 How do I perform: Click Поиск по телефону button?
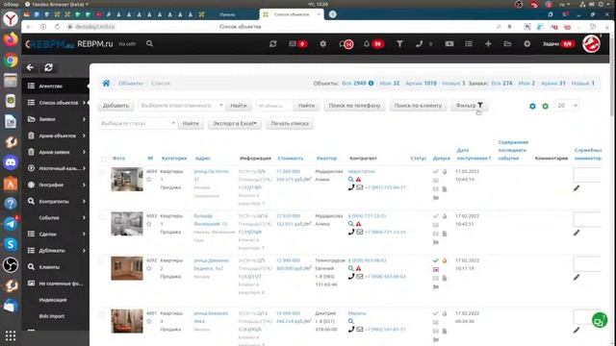pos(354,106)
